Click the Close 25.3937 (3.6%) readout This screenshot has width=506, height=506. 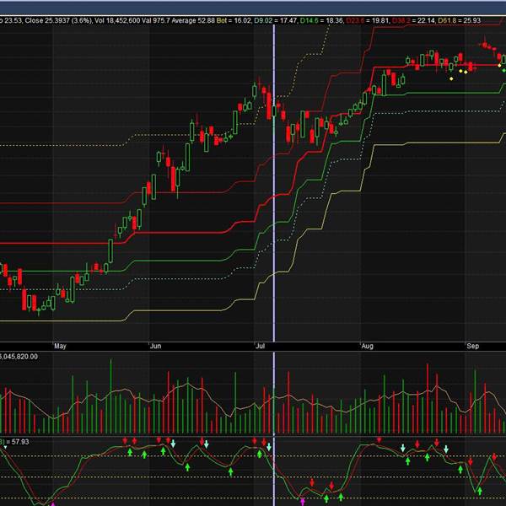coord(59,20)
